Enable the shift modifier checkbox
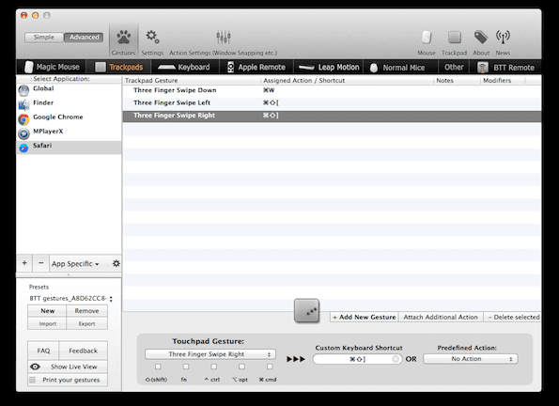559x406 pixels. tap(158, 367)
